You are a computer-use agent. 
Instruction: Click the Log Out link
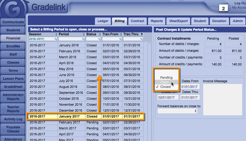pyautogui.click(x=240, y=3)
